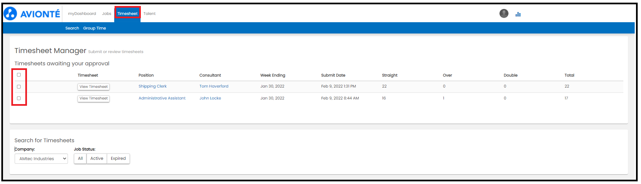The height and width of the screenshot is (184, 641).
Task: View timesheet for Tom Haverford
Action: click(94, 87)
